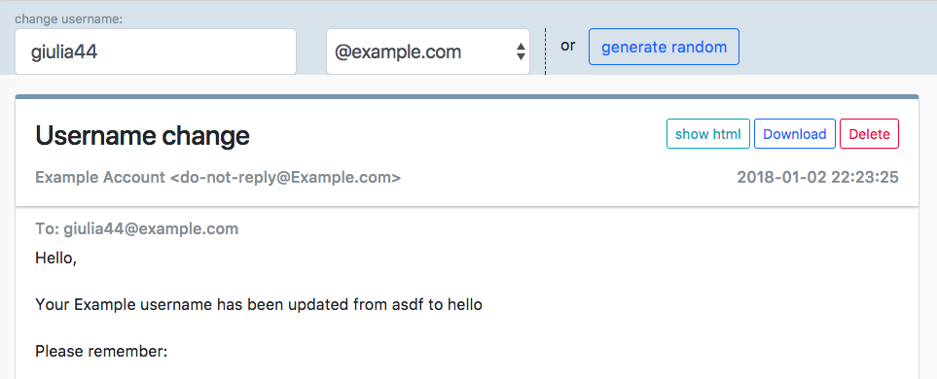Select the do-not-reply@Example.com sender line
Image resolution: width=937 pixels, height=379 pixels.
(218, 177)
